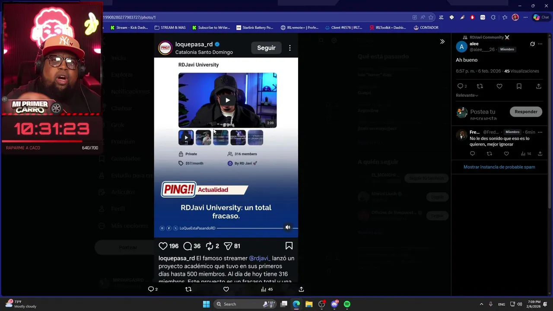
Task: Open the CONTADOR bookmark
Action: (426, 27)
